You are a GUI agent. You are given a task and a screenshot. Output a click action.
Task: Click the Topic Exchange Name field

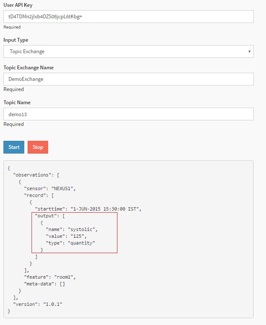[129, 79]
